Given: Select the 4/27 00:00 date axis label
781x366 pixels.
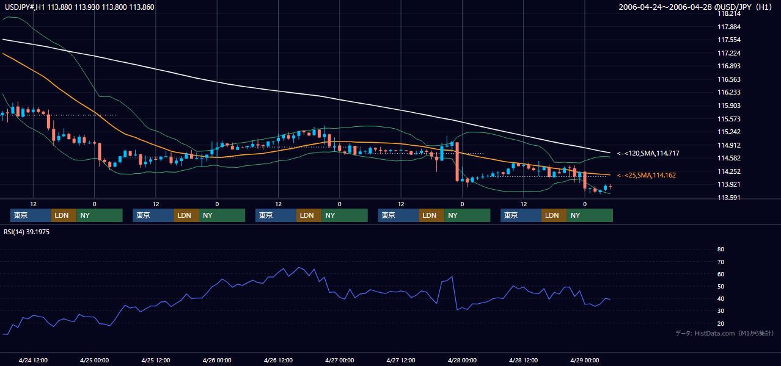Looking at the screenshot, I should pos(339,360).
